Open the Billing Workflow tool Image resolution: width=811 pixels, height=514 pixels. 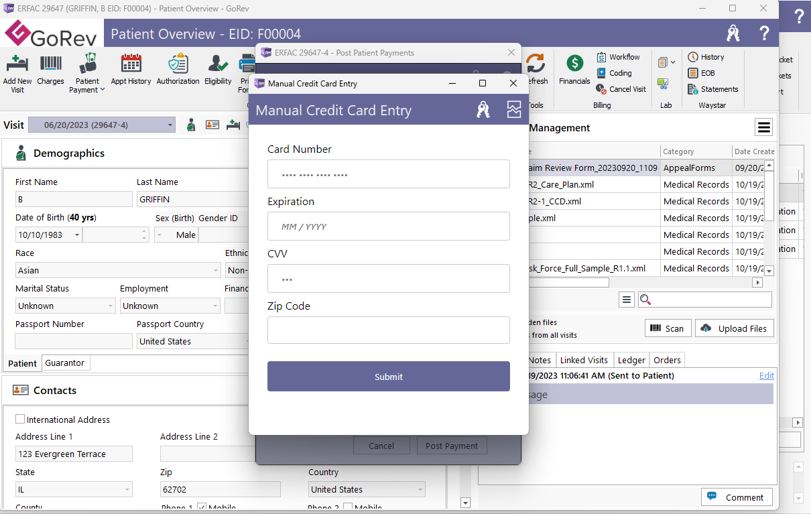(x=618, y=57)
